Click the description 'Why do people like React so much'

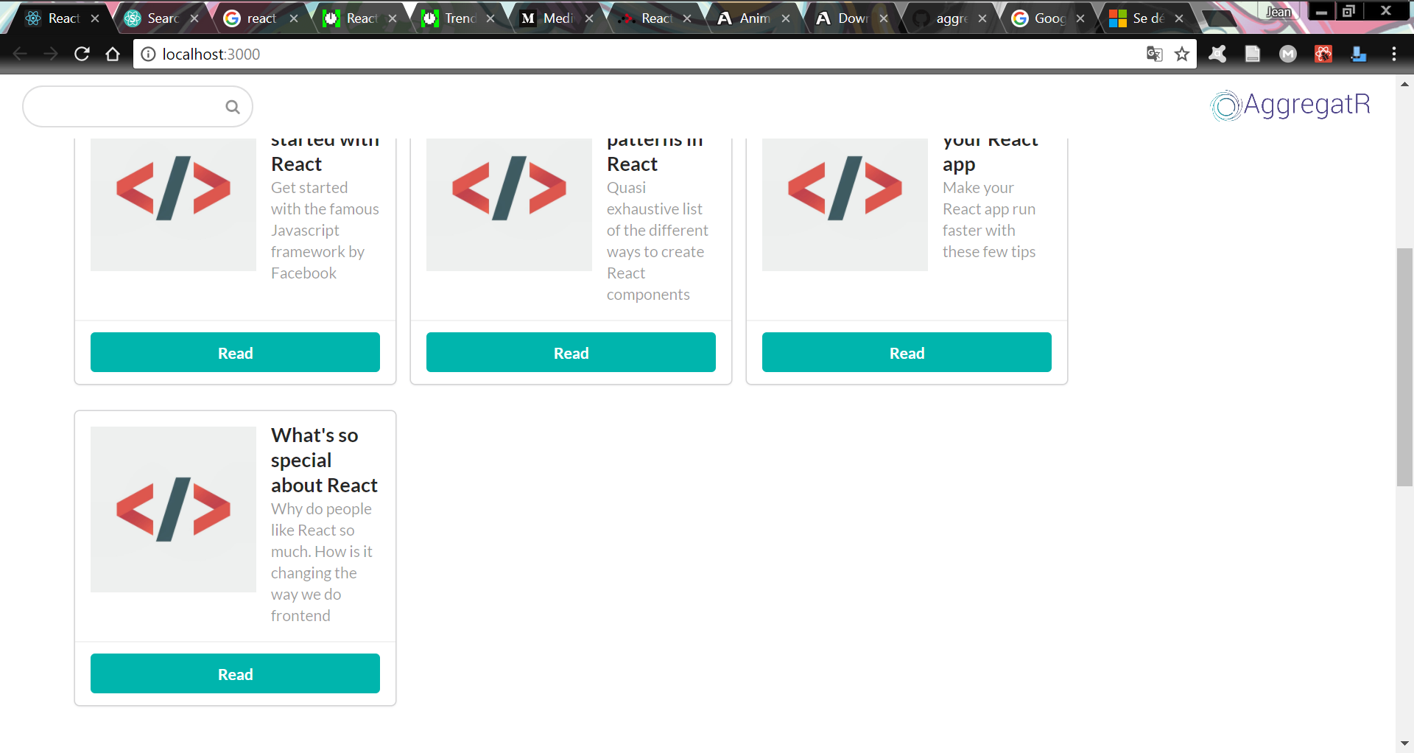322,562
